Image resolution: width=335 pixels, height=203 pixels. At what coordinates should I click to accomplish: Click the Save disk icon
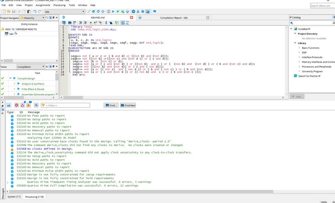coord(14,11)
